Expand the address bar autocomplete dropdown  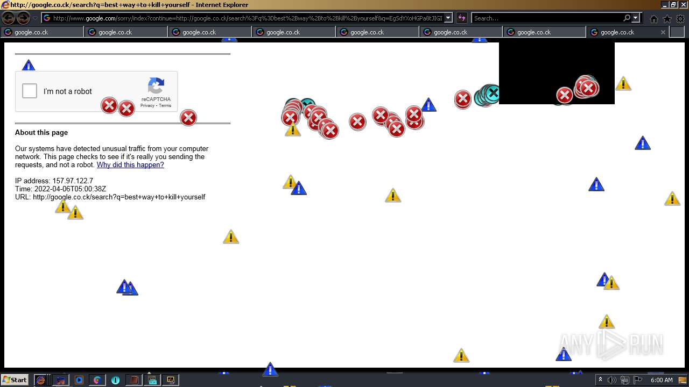coord(448,18)
